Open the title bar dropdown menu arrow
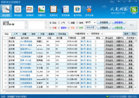The image size is (139, 98). (119, 2)
